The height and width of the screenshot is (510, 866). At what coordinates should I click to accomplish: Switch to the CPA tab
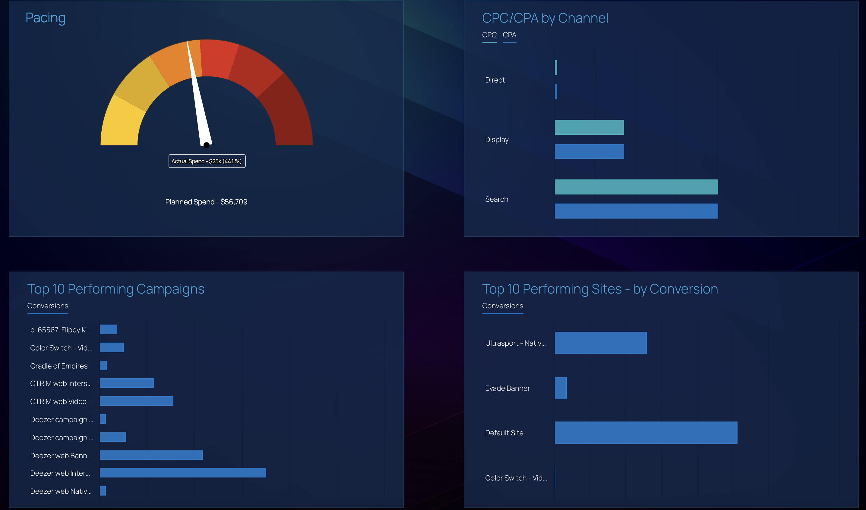509,35
